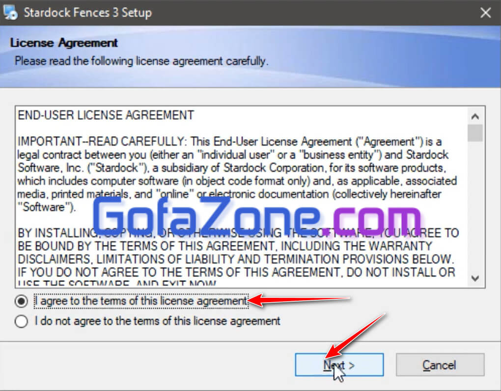This screenshot has width=501, height=391.
Task: Click the Stardock Fences setup icon in title bar
Action: (x=10, y=12)
